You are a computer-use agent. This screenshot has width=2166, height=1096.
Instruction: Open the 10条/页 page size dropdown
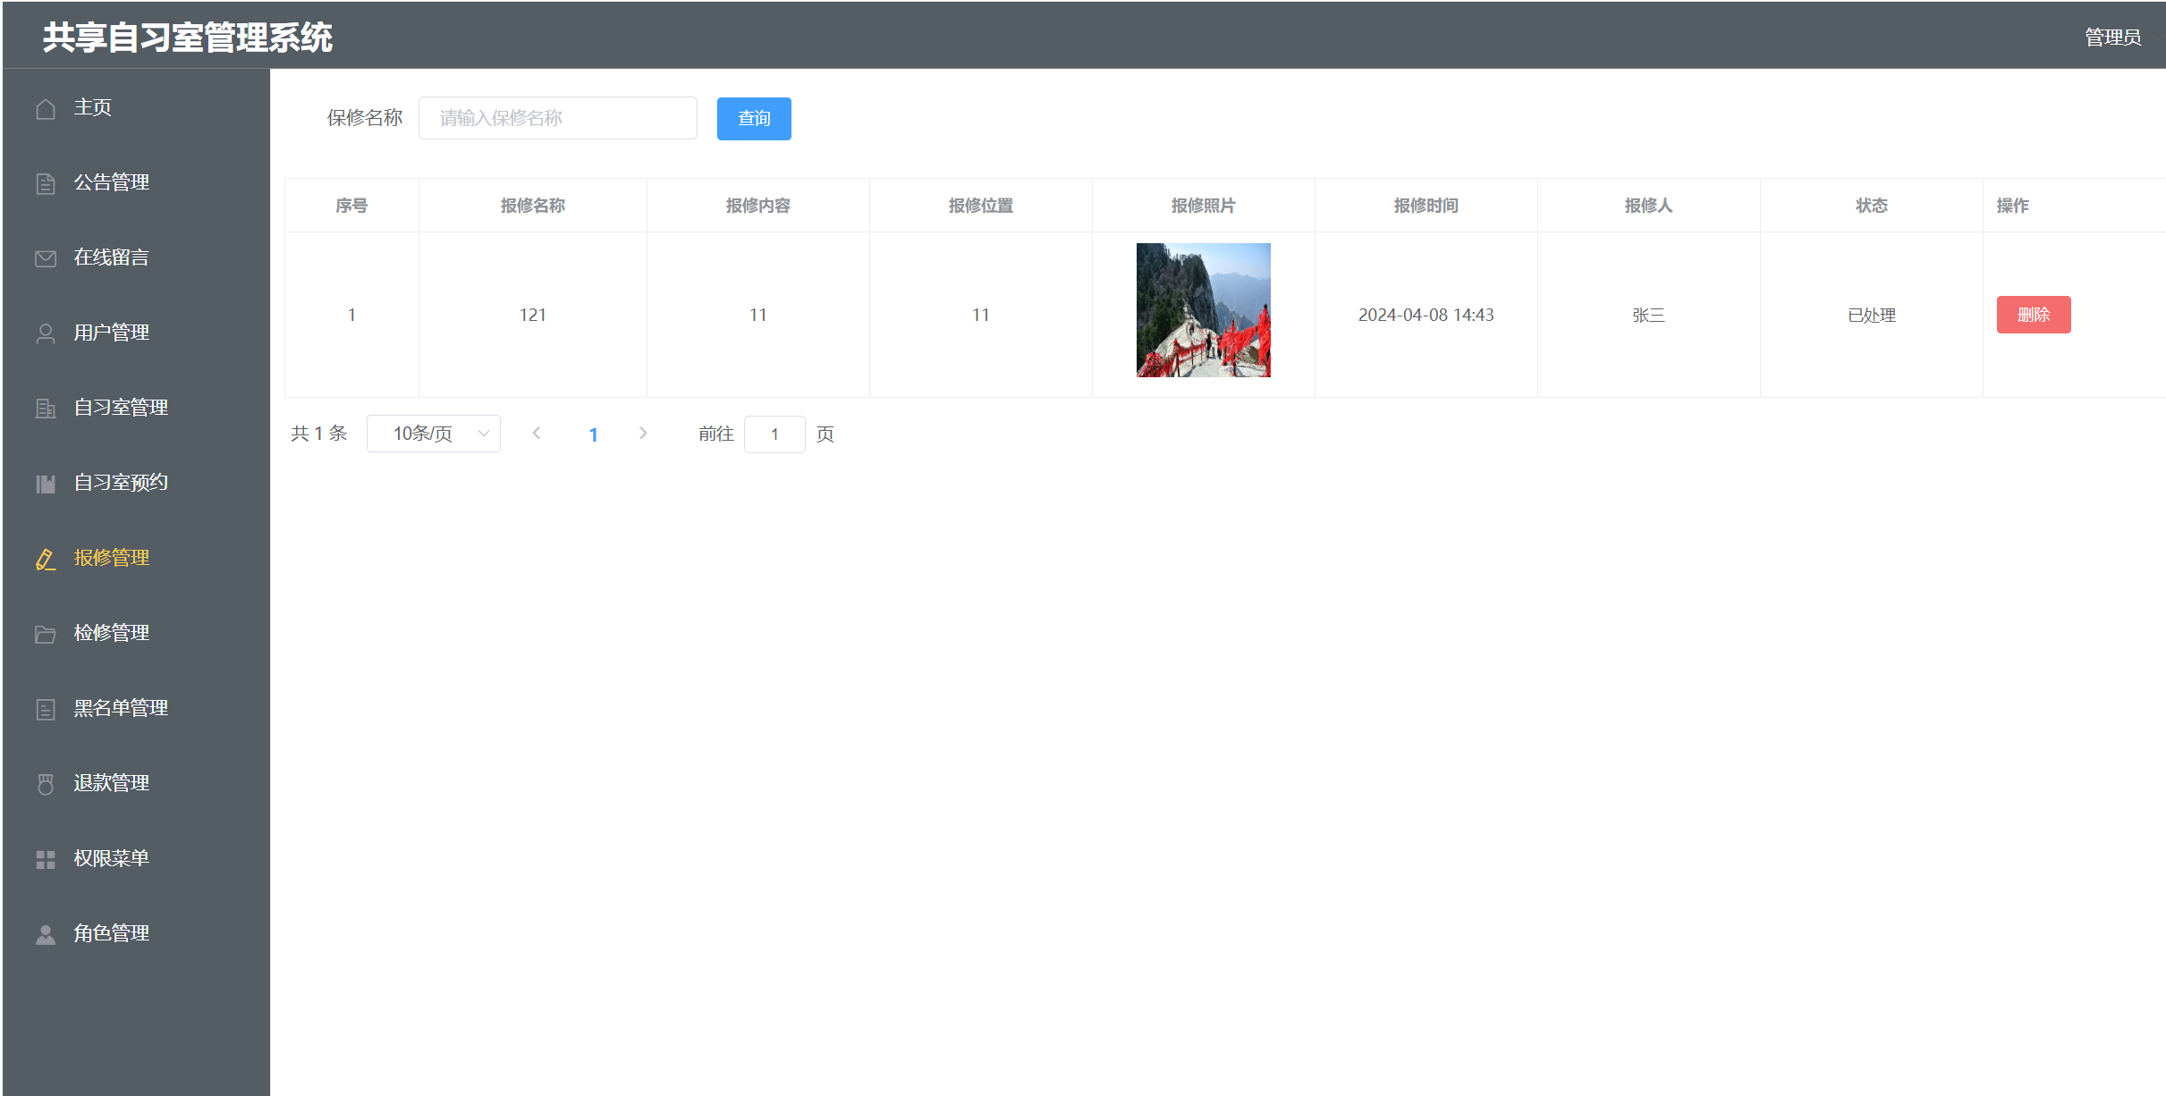[x=433, y=433]
